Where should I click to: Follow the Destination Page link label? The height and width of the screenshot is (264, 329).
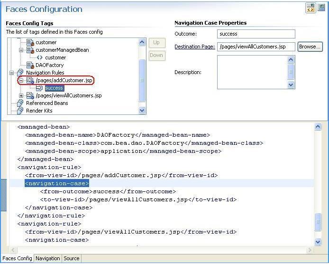pos(195,47)
